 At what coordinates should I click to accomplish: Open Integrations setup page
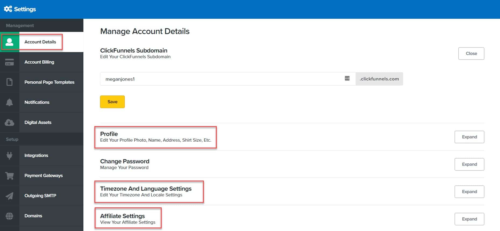coord(42,155)
